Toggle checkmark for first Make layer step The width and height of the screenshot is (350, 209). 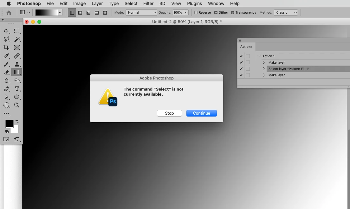pos(241,62)
